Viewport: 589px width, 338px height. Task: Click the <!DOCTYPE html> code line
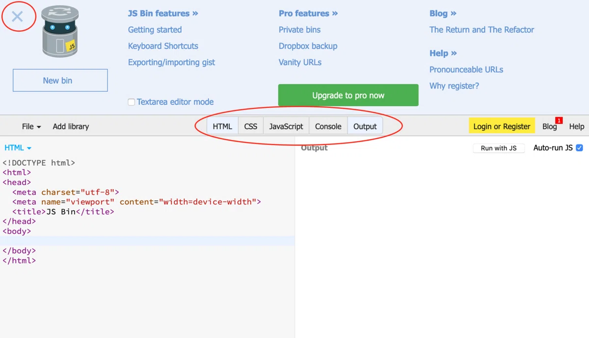39,163
